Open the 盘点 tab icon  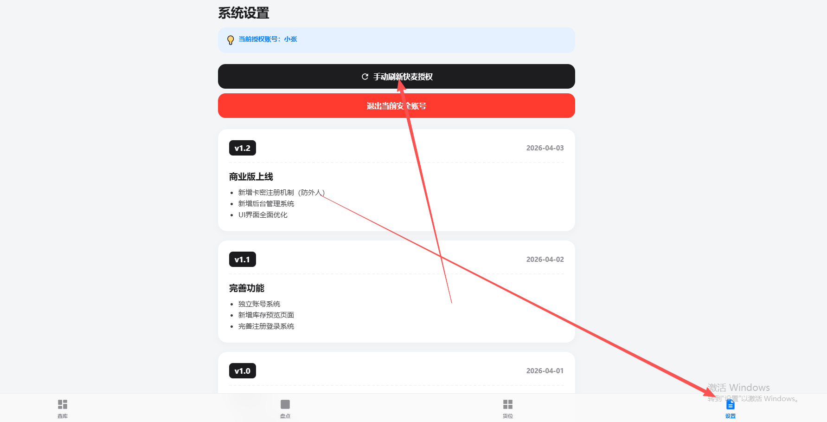coord(285,404)
